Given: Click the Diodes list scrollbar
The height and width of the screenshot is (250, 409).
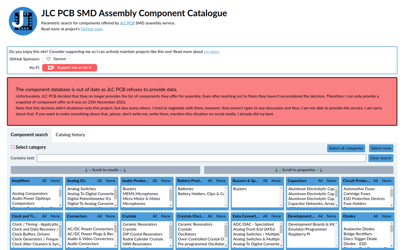Looking at the screenshot, I should pyautogui.click(x=392, y=235).
